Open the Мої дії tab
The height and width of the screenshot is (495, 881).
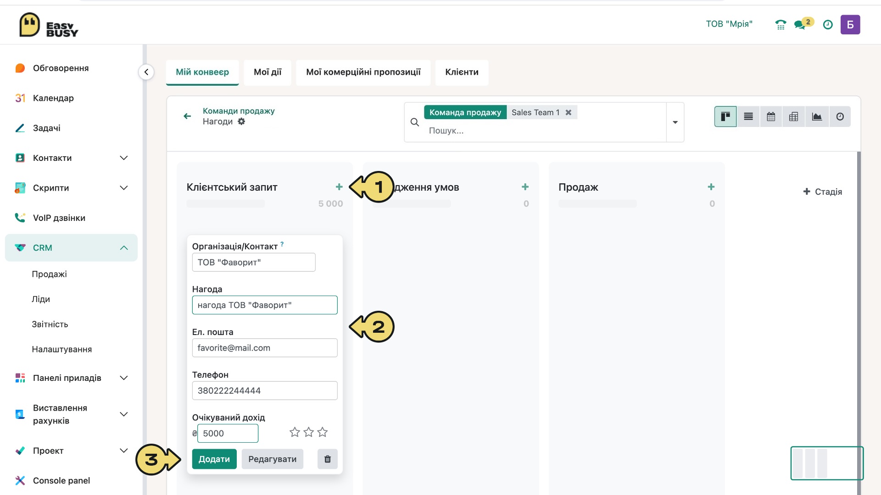[268, 72]
